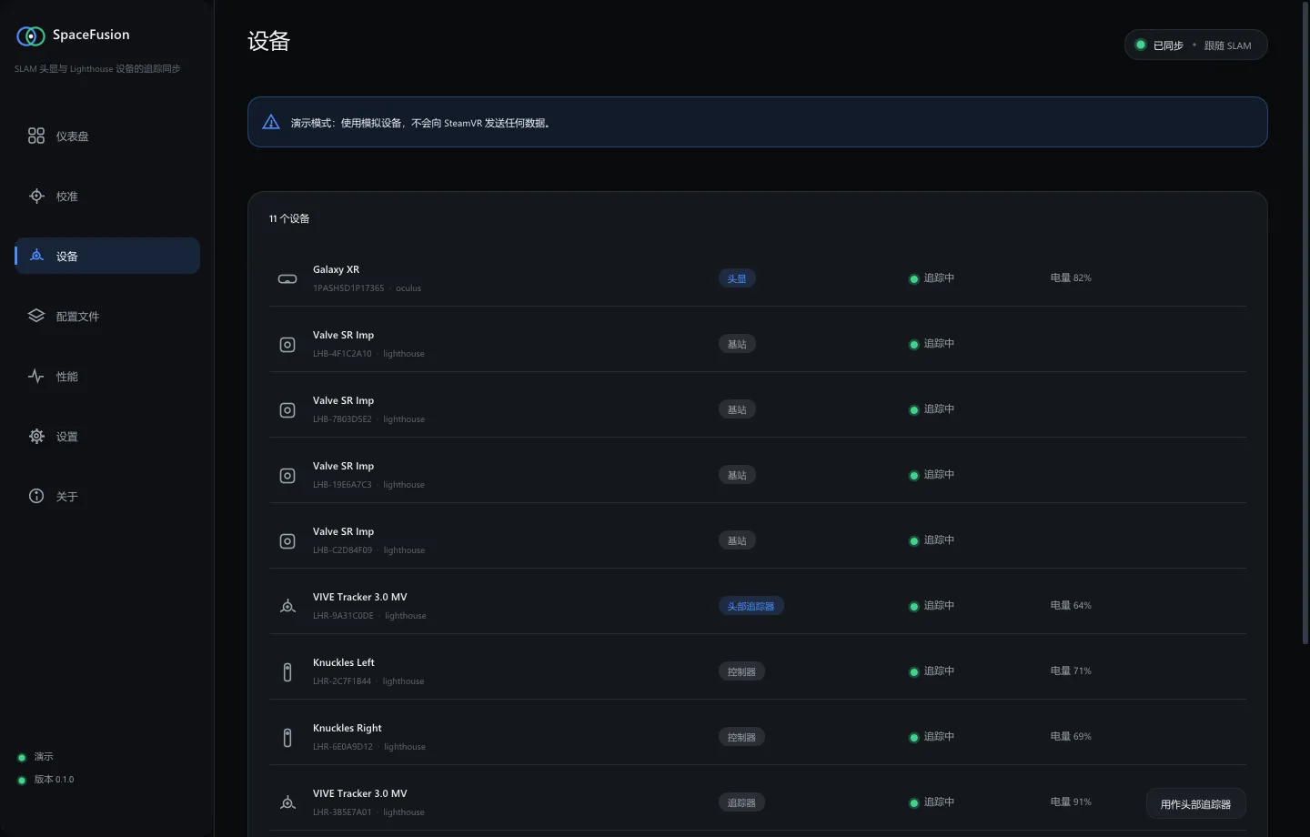Click controller icon beside Knuckles Left
Viewport: 1310px width, 837px height.
pyautogui.click(x=287, y=672)
